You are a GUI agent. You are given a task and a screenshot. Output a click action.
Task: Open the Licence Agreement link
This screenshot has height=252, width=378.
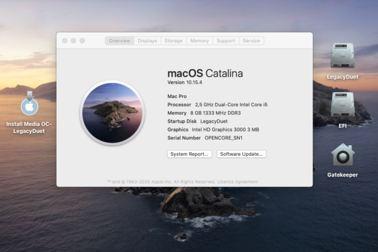tap(237, 182)
